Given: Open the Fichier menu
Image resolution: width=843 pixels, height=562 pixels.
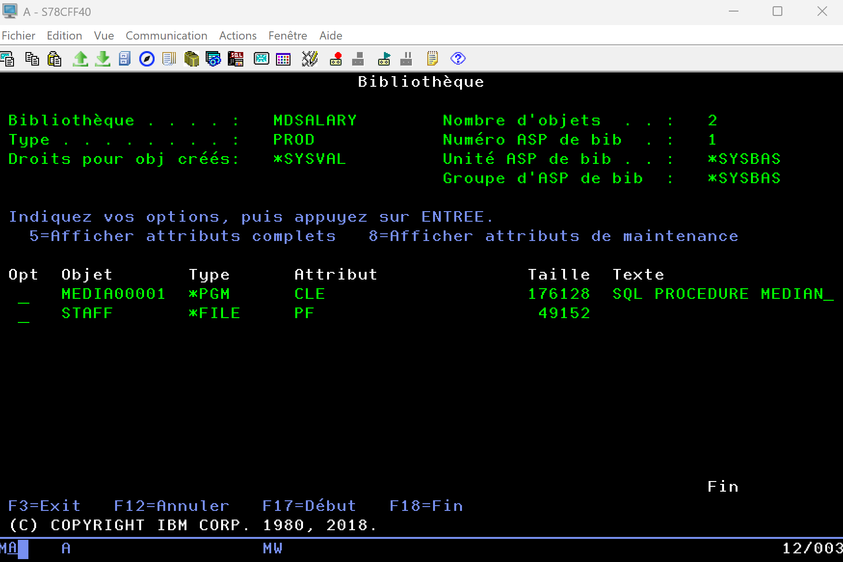Looking at the screenshot, I should click(x=18, y=36).
